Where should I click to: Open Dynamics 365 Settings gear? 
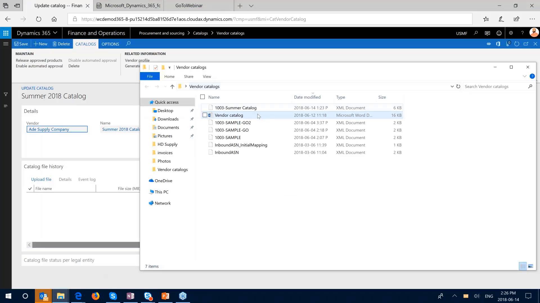tap(511, 33)
